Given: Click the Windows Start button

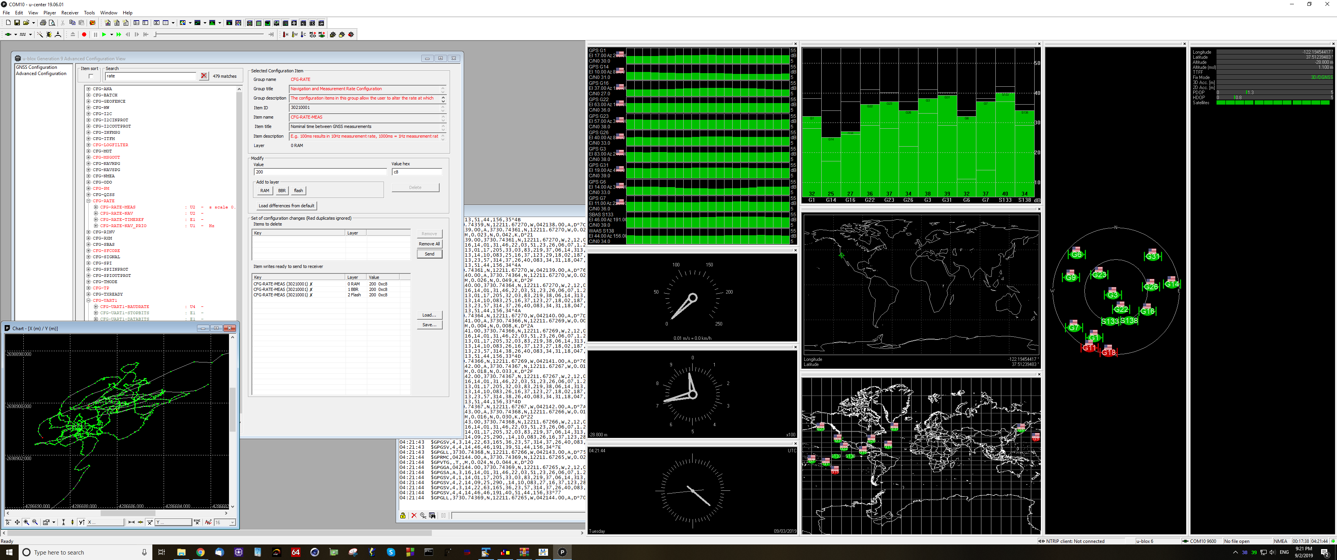Looking at the screenshot, I should pos(9,552).
